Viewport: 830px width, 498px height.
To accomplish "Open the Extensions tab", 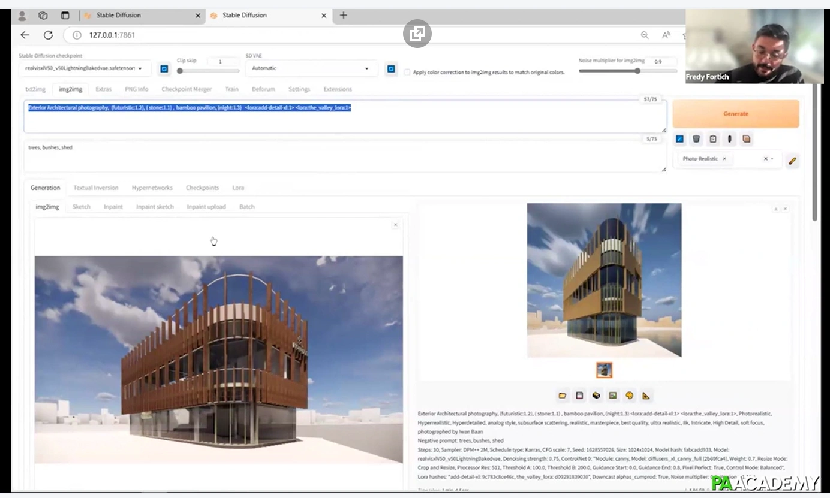I will point(337,89).
